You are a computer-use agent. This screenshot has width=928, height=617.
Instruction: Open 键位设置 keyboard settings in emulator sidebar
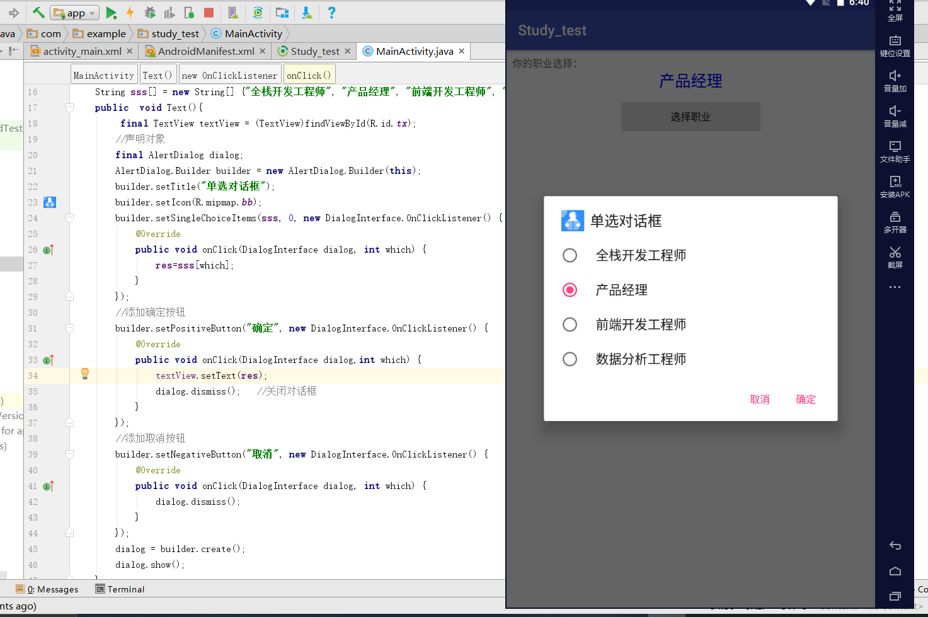[895, 46]
